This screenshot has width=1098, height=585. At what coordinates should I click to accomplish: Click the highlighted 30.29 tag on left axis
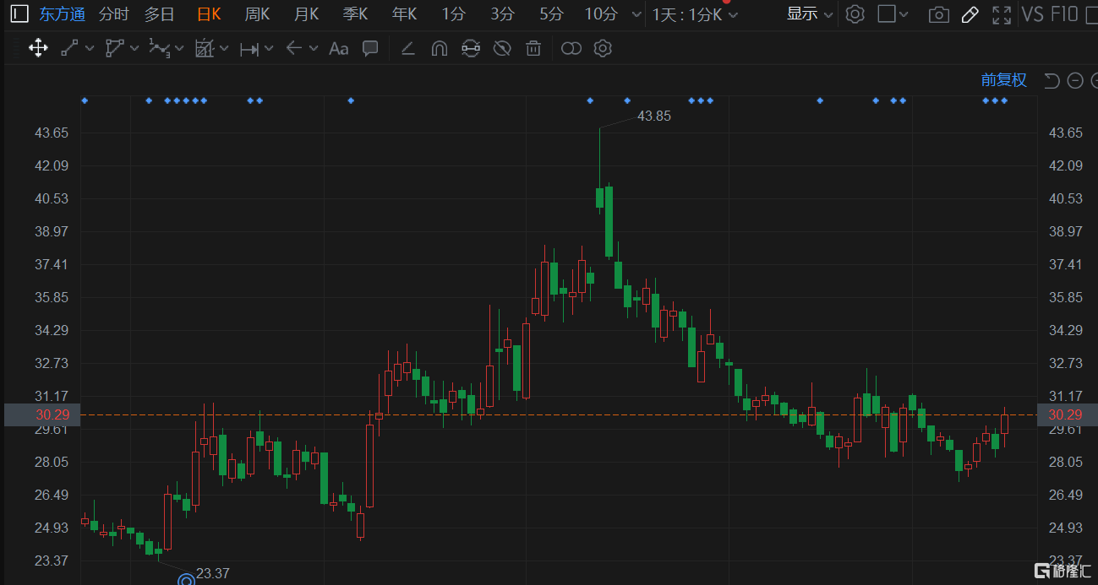pos(41,414)
